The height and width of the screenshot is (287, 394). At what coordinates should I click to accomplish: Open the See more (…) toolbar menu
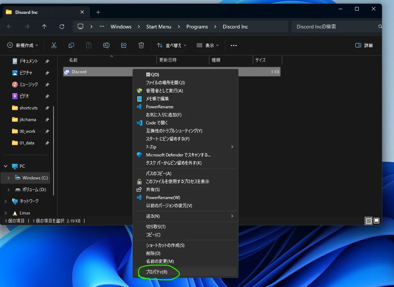[x=234, y=45]
